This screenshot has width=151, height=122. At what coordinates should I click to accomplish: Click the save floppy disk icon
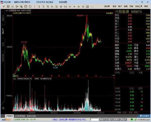tap(26, 7)
